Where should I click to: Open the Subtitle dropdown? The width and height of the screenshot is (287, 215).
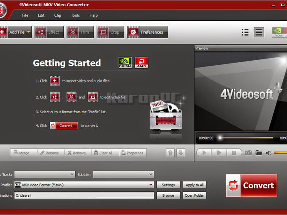tap(124, 174)
